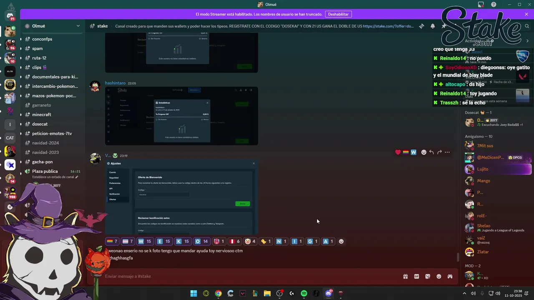Open Google Chrome from taskbar

pos(218,293)
